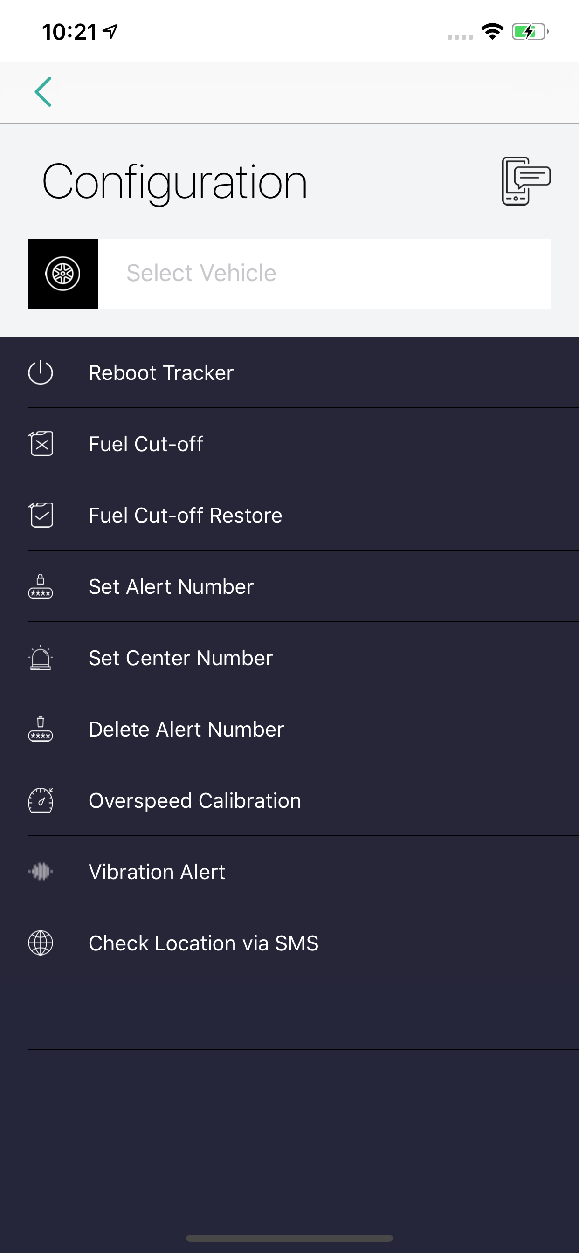The height and width of the screenshot is (1253, 579).
Task: Tap the Vibration Alert waveform icon
Action: click(x=41, y=872)
